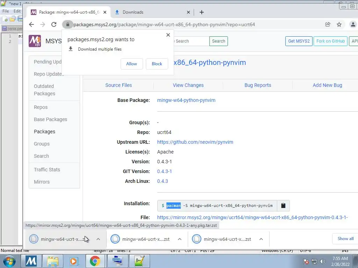The height and width of the screenshot is (268, 358).
Task: Share this page via share icon
Action: pyautogui.click(x=328, y=24)
